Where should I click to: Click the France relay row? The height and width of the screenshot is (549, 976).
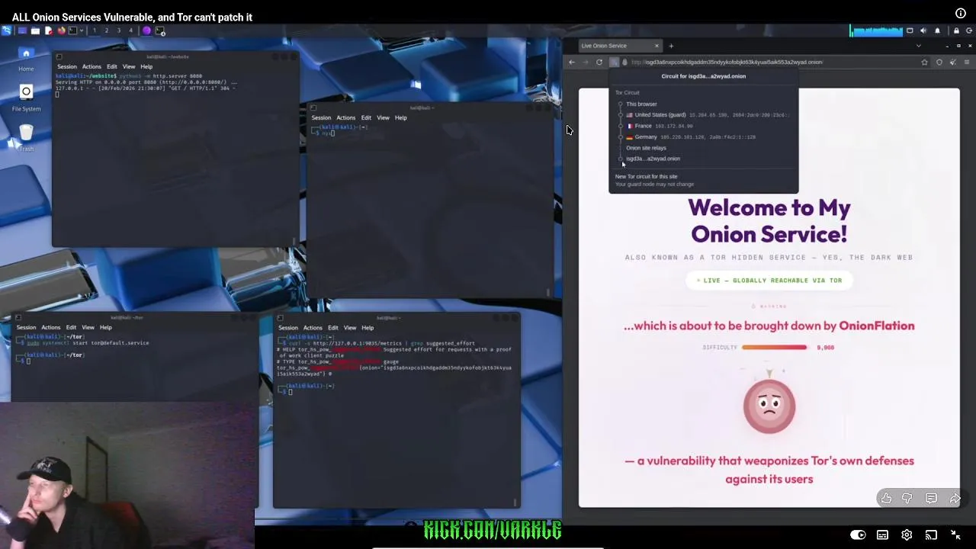click(x=660, y=126)
